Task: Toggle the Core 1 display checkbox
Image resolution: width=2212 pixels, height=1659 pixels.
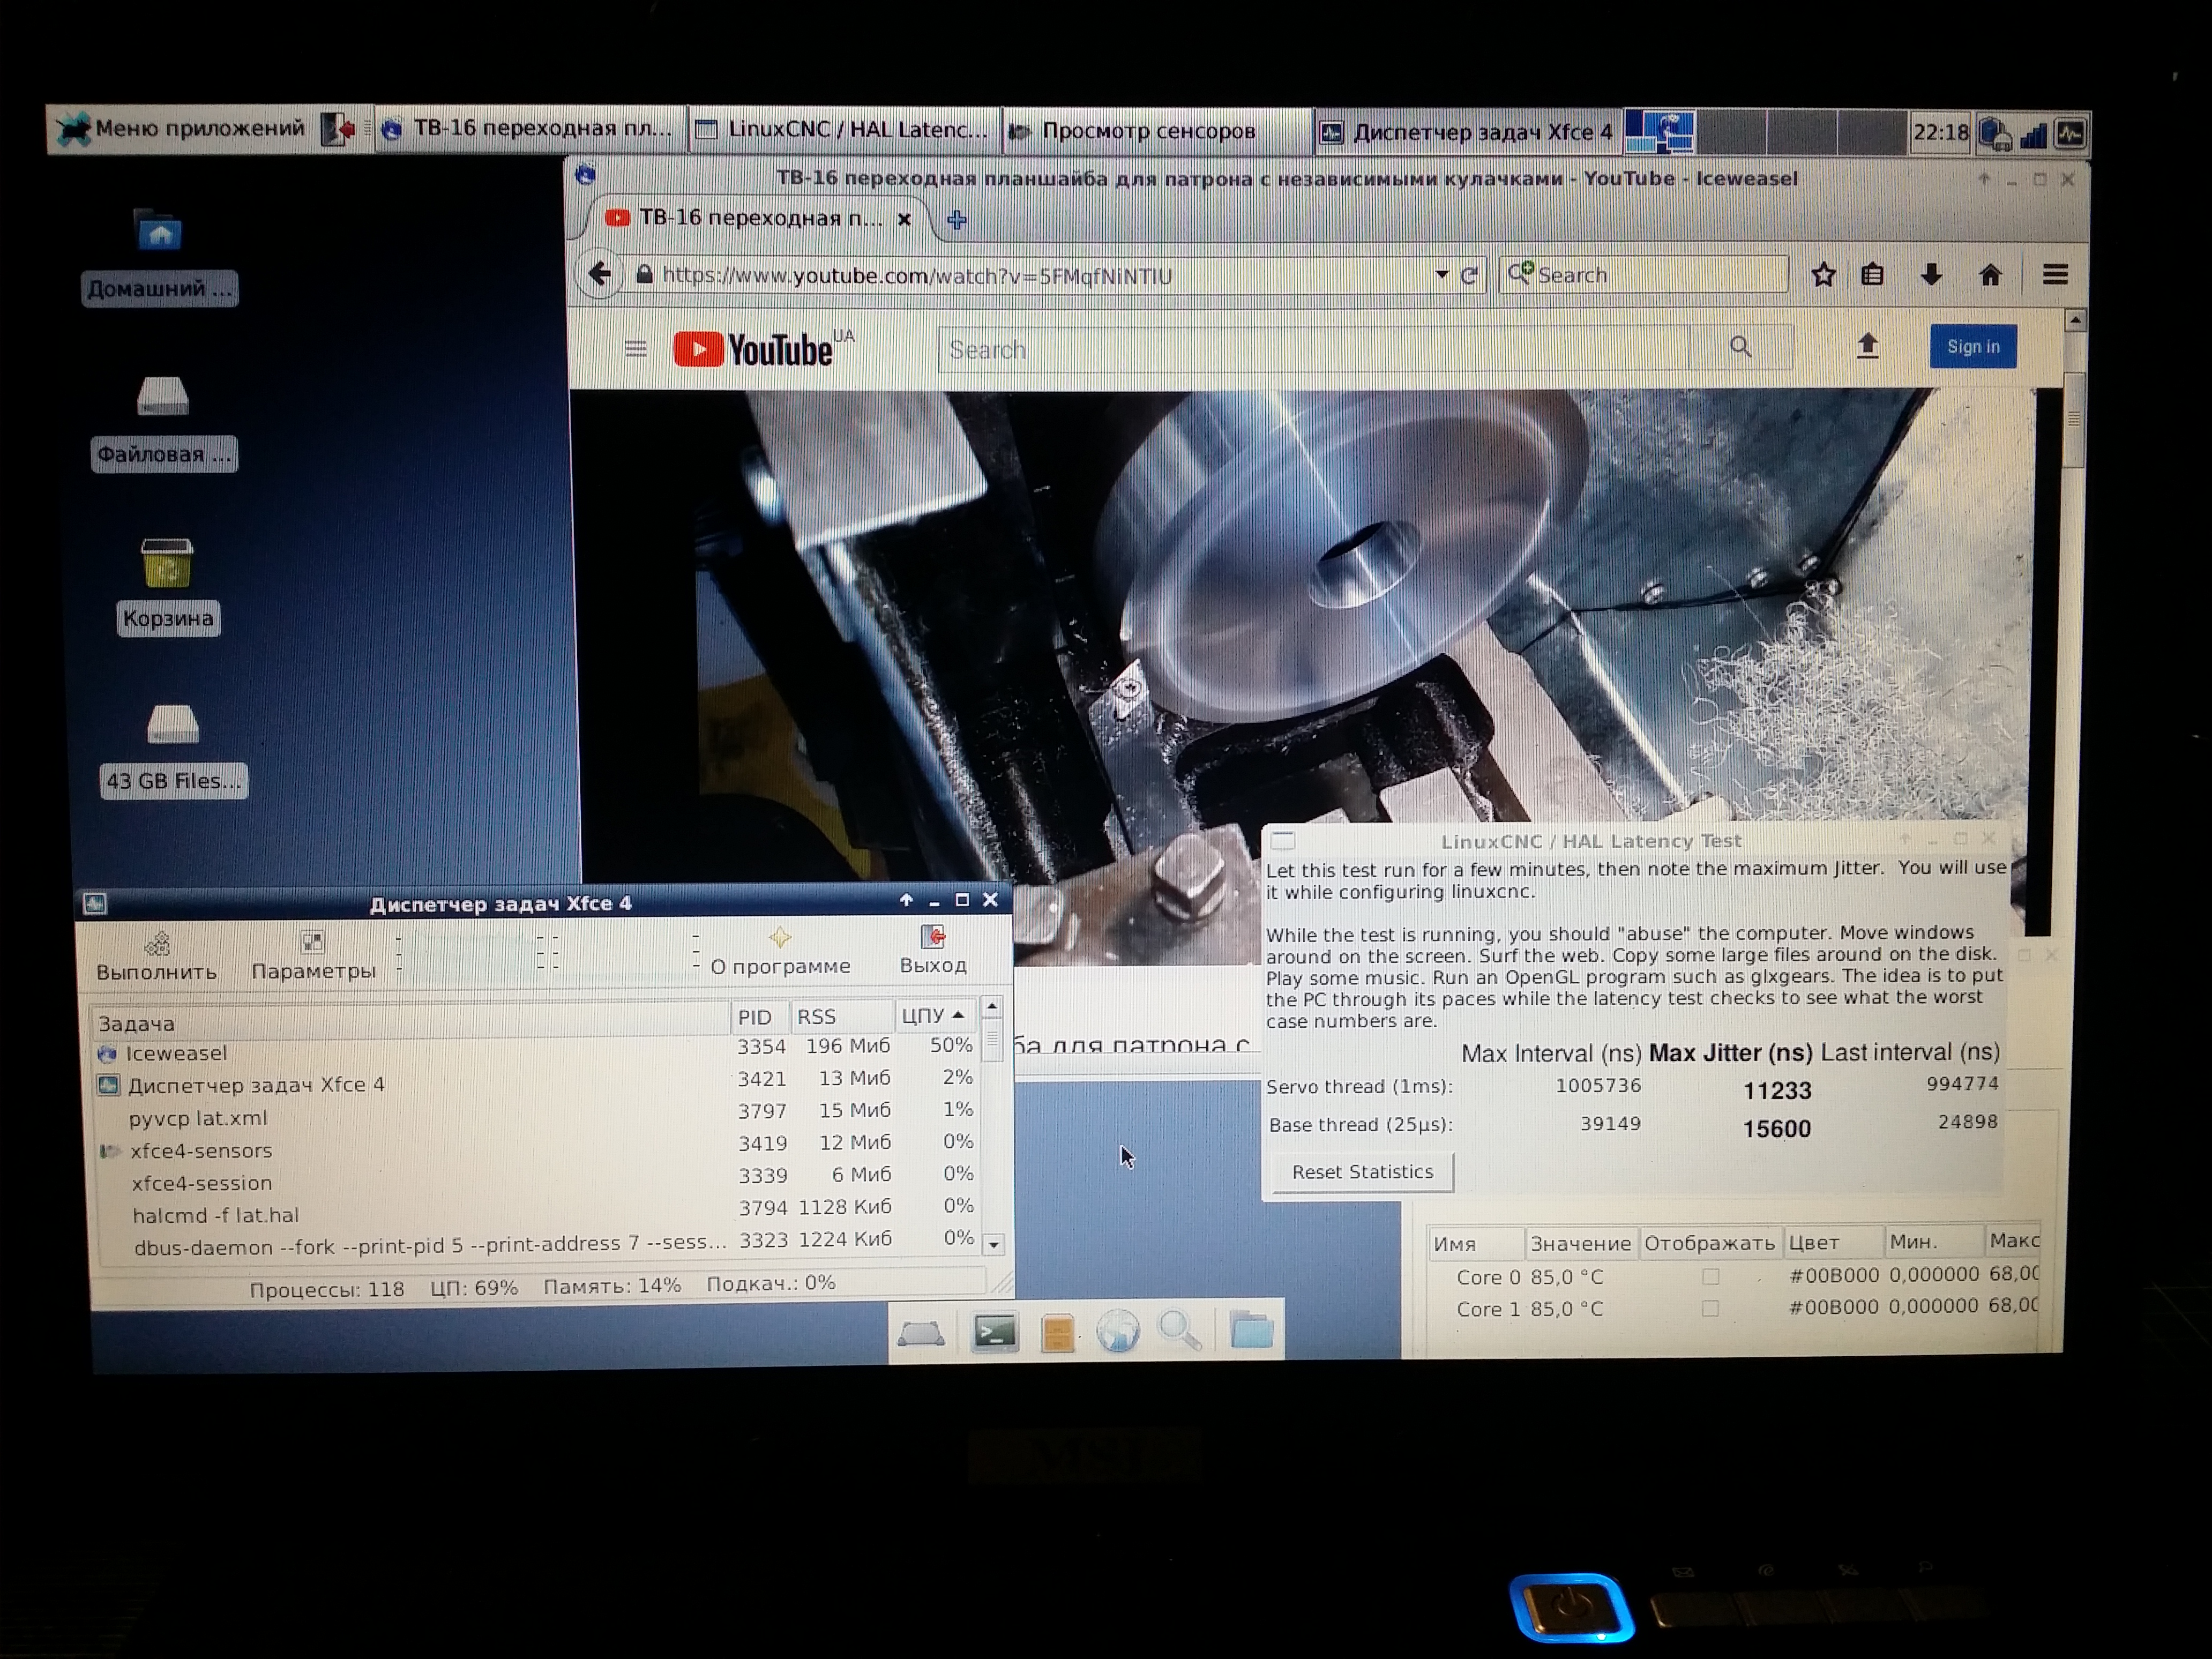Action: (1710, 1308)
